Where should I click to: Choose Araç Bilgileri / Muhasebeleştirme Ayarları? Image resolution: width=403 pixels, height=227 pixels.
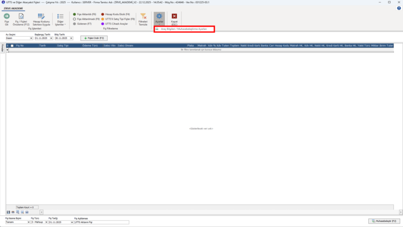pos(184,29)
